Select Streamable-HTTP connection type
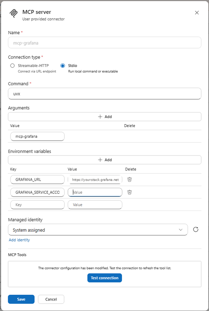This screenshot has height=311, width=209. [12, 66]
